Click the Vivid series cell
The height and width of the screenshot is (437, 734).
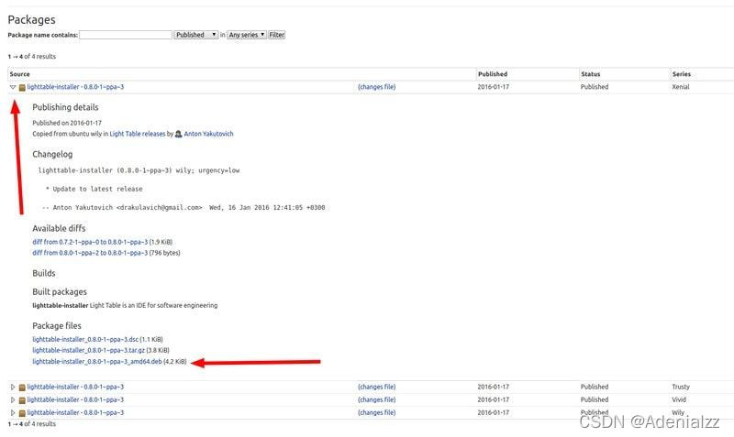click(x=679, y=400)
